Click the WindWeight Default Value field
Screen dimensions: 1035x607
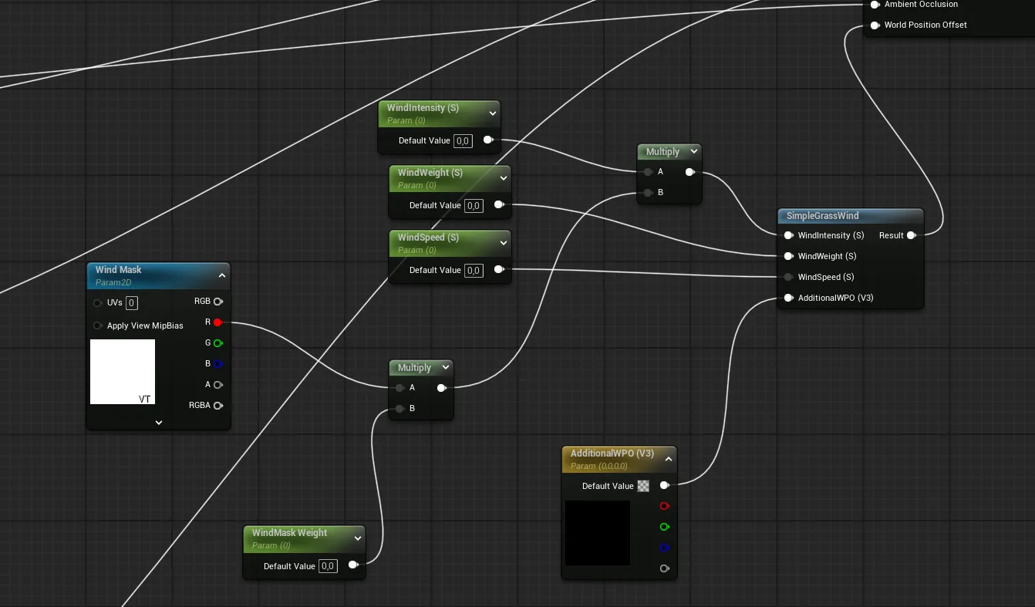pyautogui.click(x=474, y=206)
